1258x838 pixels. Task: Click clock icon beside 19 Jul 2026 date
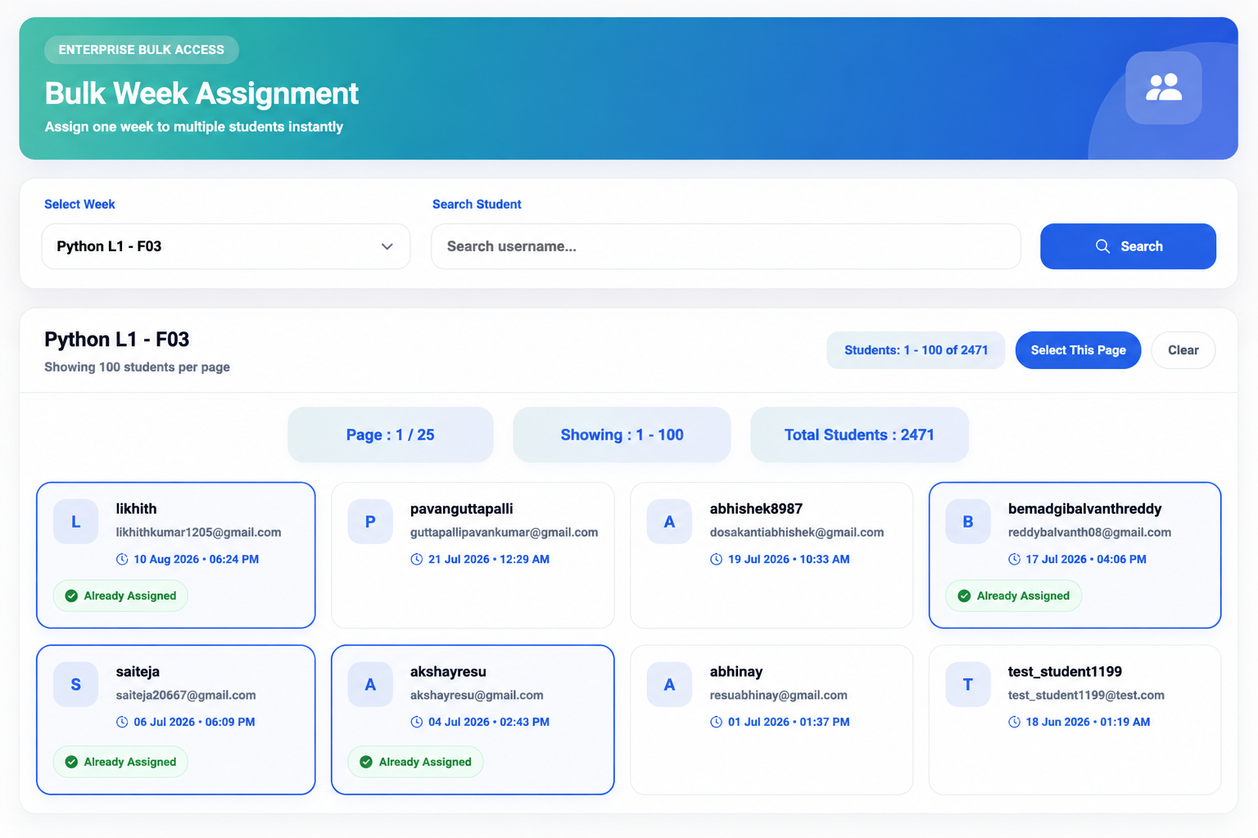click(716, 560)
